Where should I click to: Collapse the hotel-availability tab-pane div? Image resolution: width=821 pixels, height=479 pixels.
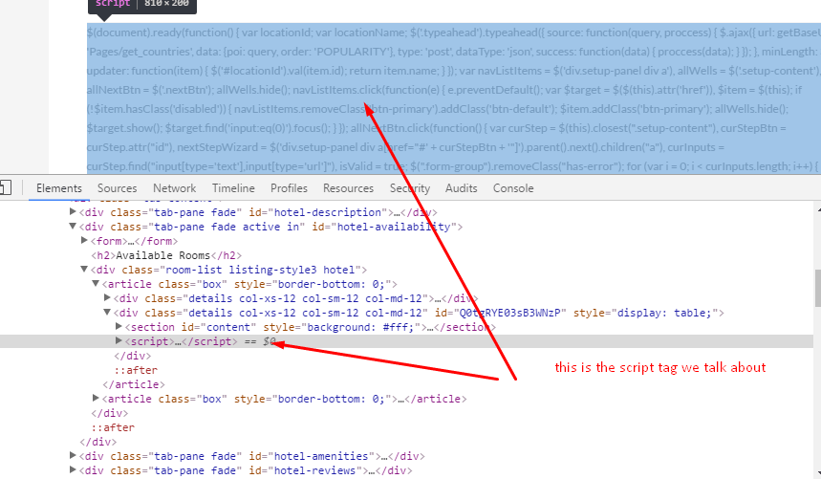pyautogui.click(x=73, y=227)
